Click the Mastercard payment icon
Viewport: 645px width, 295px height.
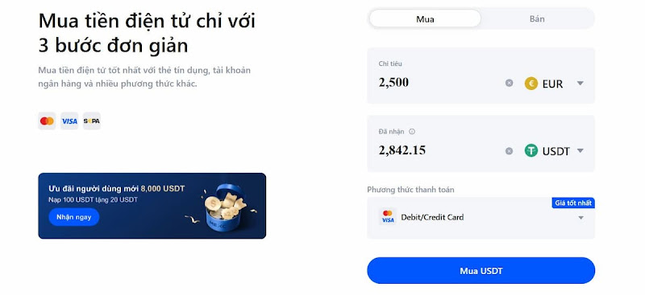pos(47,121)
